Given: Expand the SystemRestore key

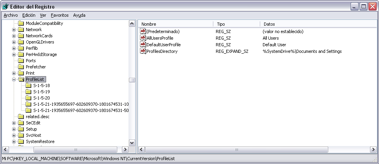Looking at the screenshot, I should click(14, 141).
